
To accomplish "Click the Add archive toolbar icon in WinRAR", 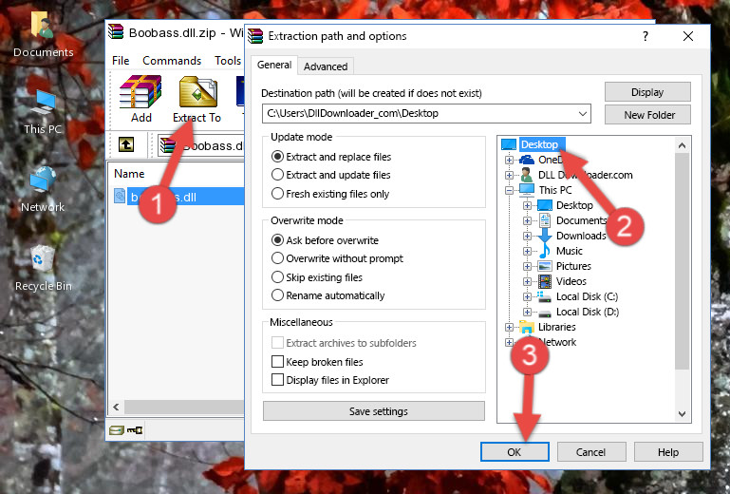I will coord(140,99).
